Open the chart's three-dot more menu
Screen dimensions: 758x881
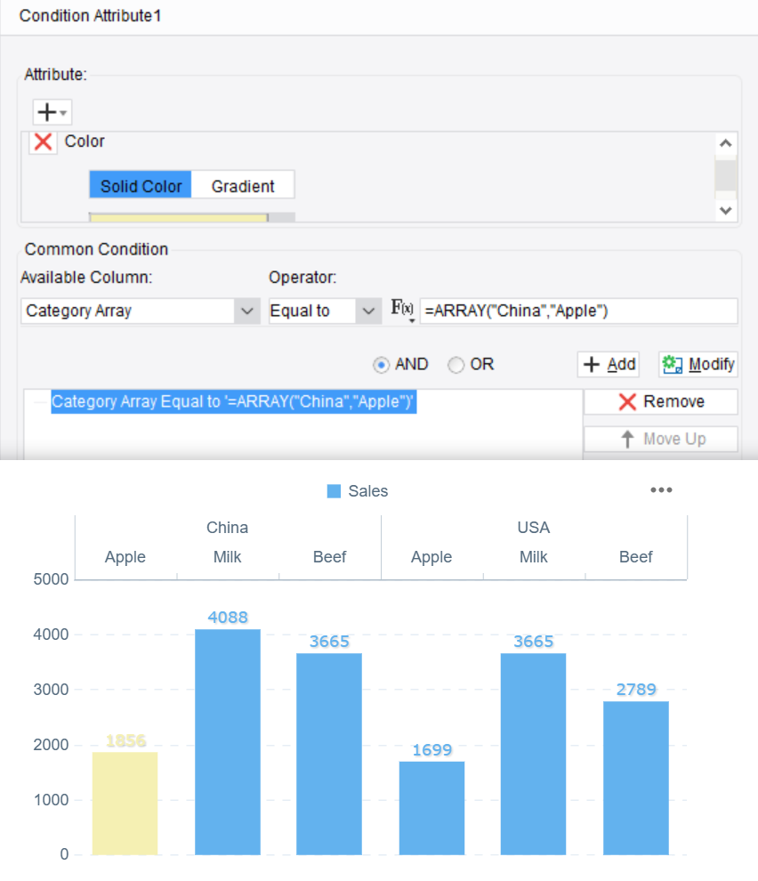[x=661, y=490]
